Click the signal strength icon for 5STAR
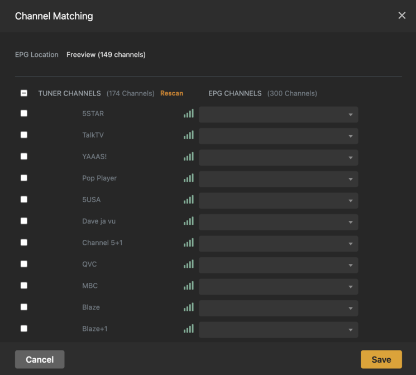Image resolution: width=416 pixels, height=375 pixels. tap(189, 114)
